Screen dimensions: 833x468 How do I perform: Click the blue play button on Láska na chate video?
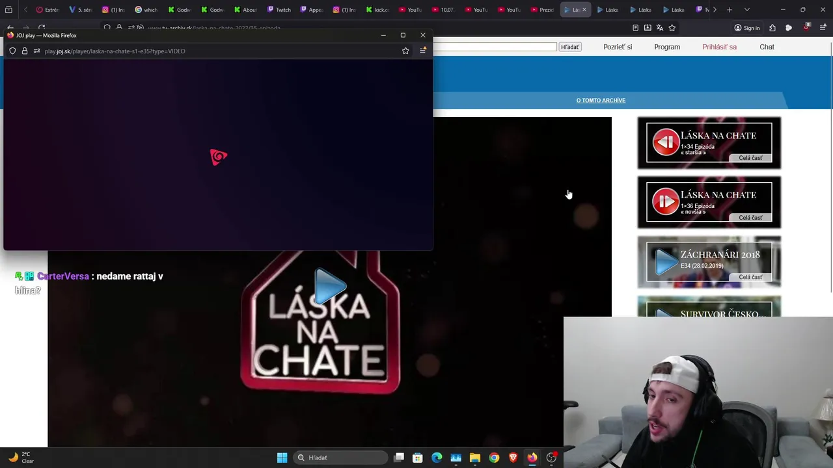tap(330, 287)
